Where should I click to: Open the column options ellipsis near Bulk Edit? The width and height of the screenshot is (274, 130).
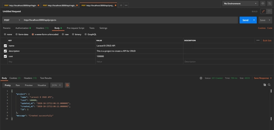pos(258,40)
